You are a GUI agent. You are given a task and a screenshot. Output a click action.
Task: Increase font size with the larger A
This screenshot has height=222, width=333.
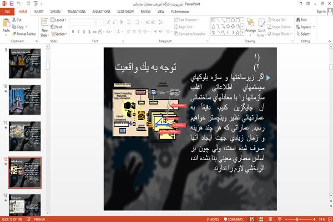pyautogui.click(x=109, y=22)
